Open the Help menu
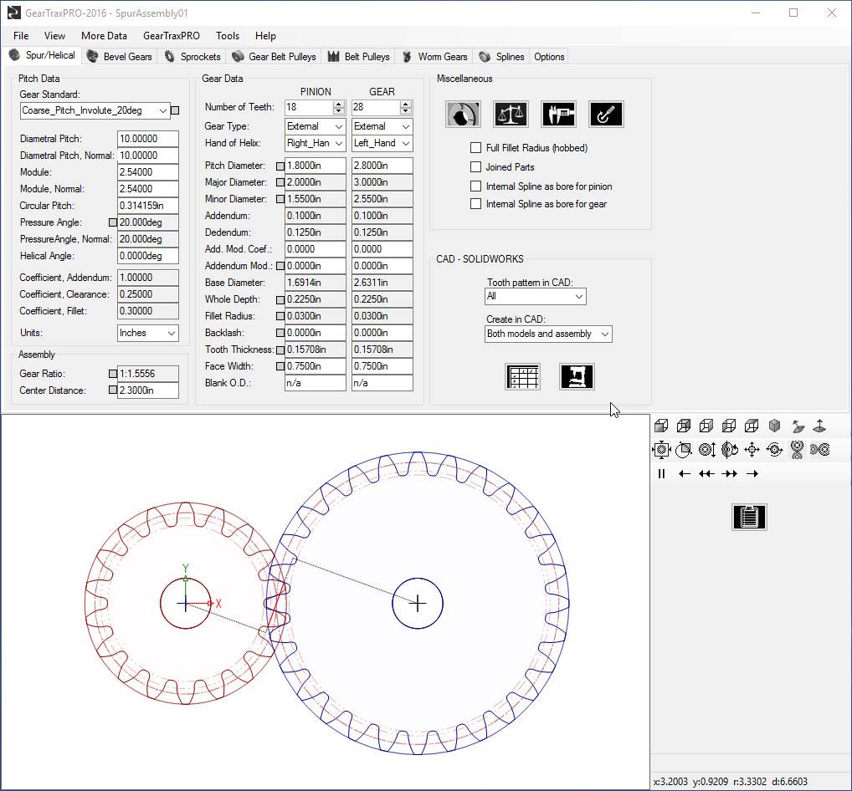Viewport: 852px width, 791px height. point(265,36)
